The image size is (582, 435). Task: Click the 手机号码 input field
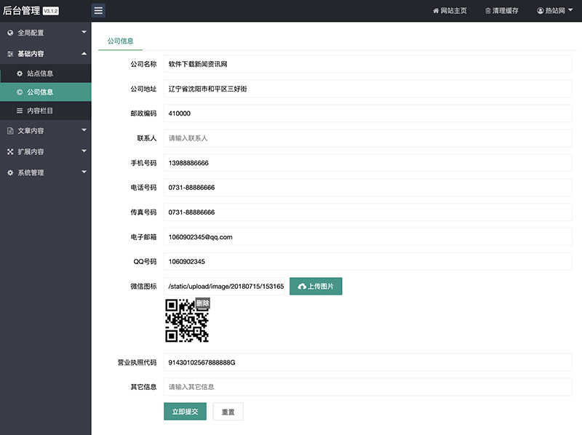[367, 163]
